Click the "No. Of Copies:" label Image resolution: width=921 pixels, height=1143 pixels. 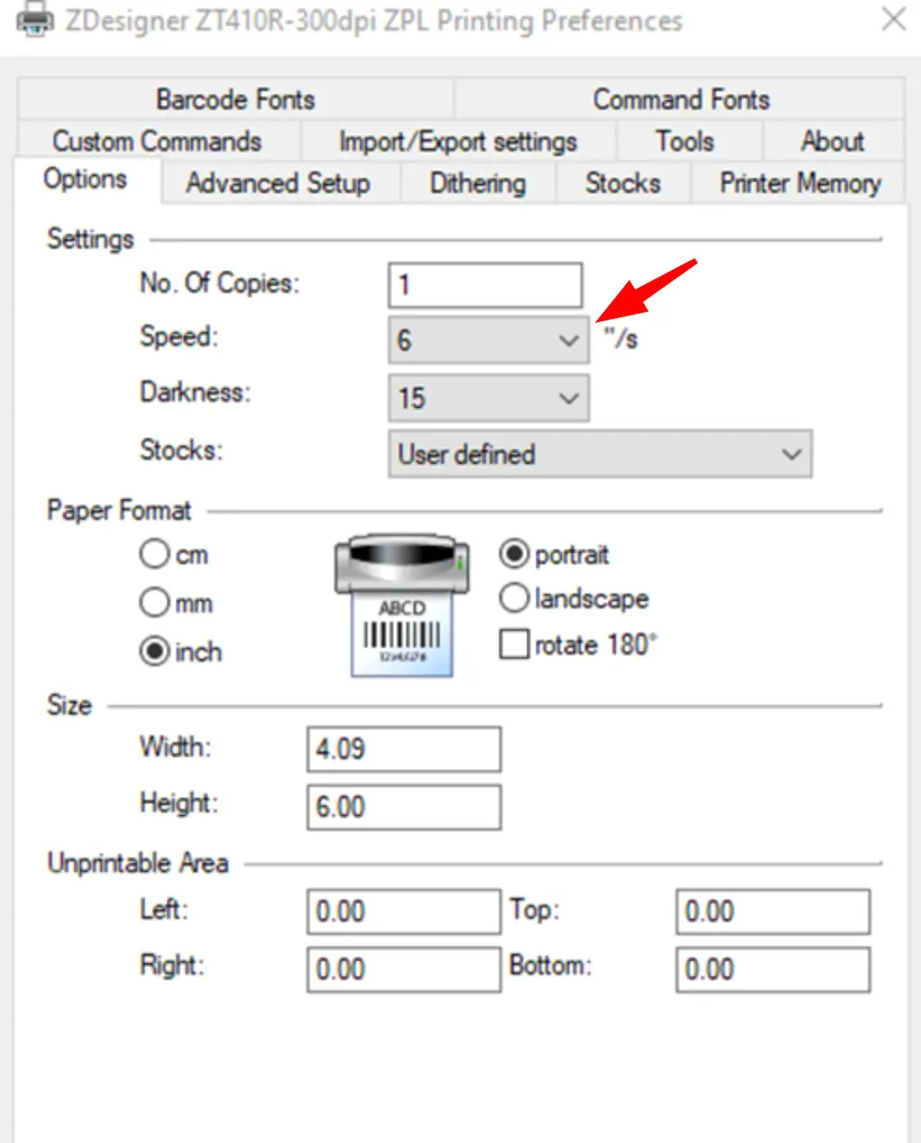220,283
